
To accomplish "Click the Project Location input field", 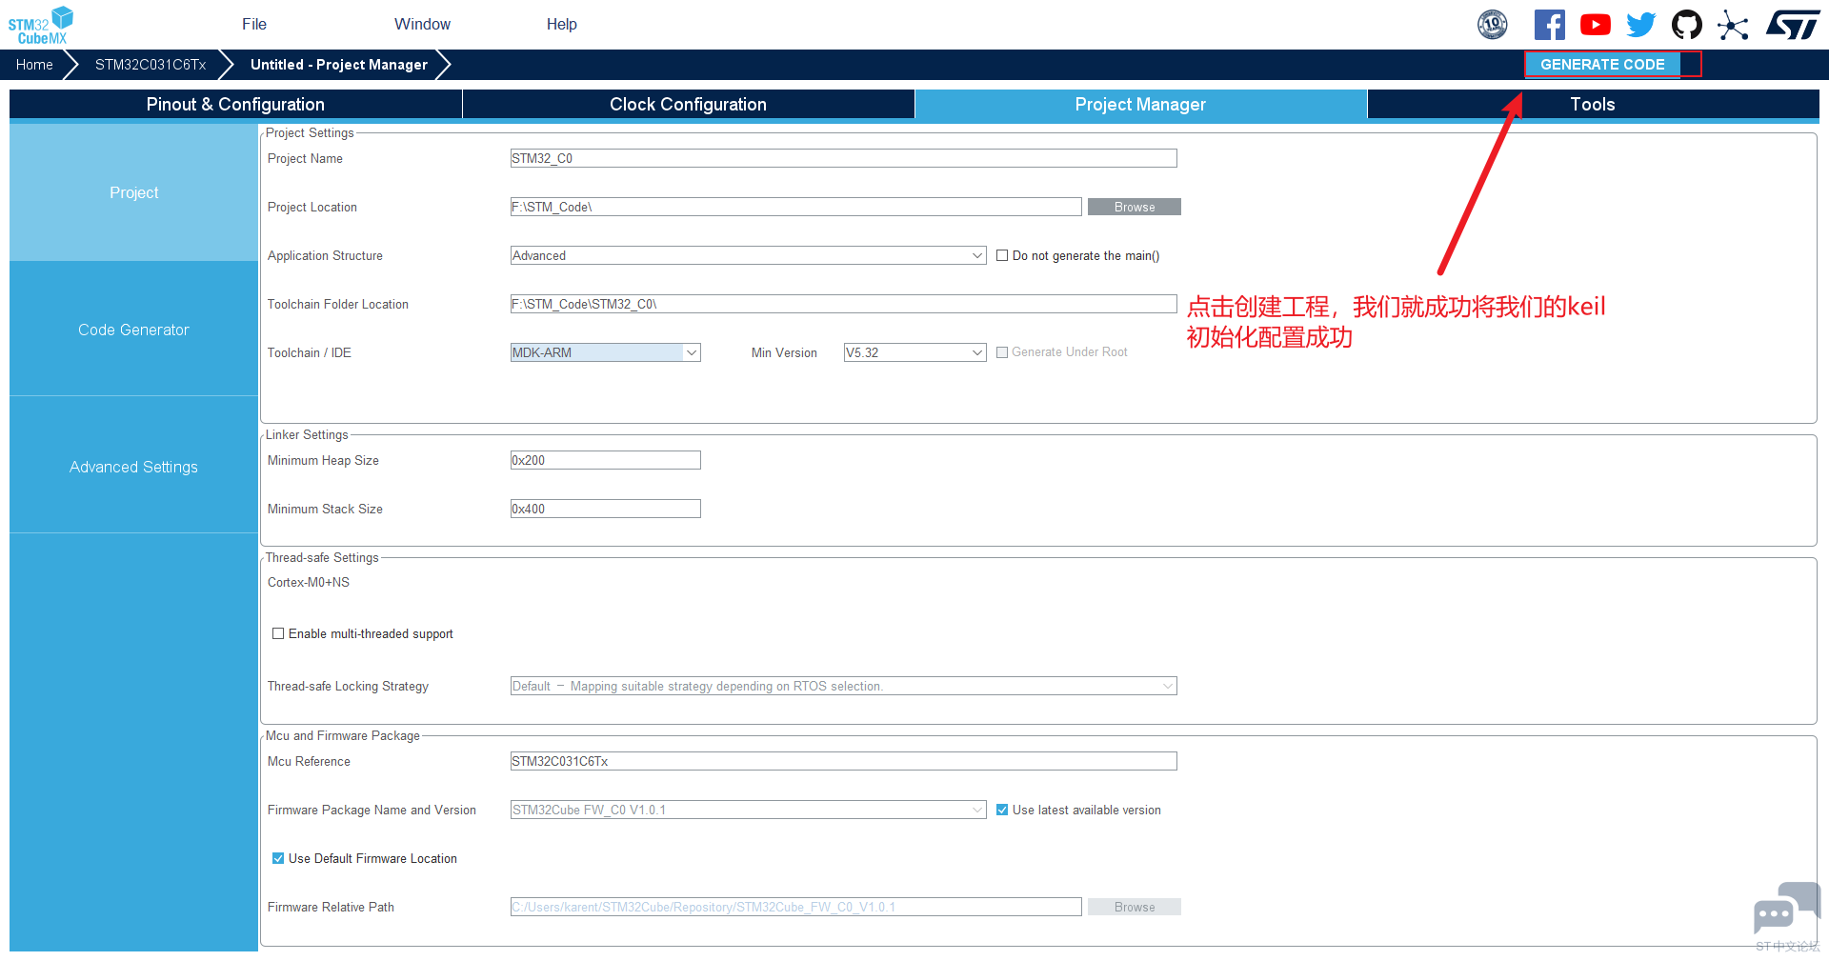I will pos(796,207).
